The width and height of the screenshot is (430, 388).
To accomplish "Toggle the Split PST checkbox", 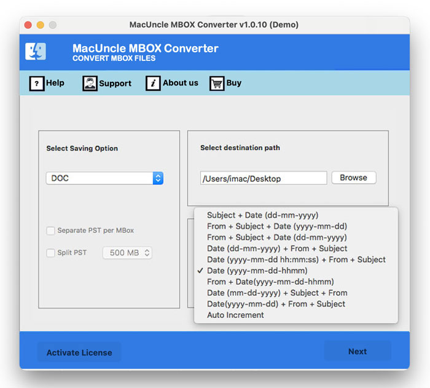I will click(50, 253).
